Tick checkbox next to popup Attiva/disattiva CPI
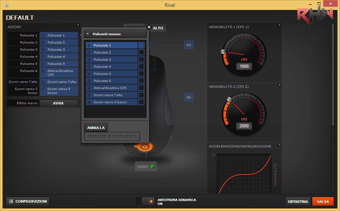Image resolution: width=340 pixels, height=211 pixels. click(141, 88)
